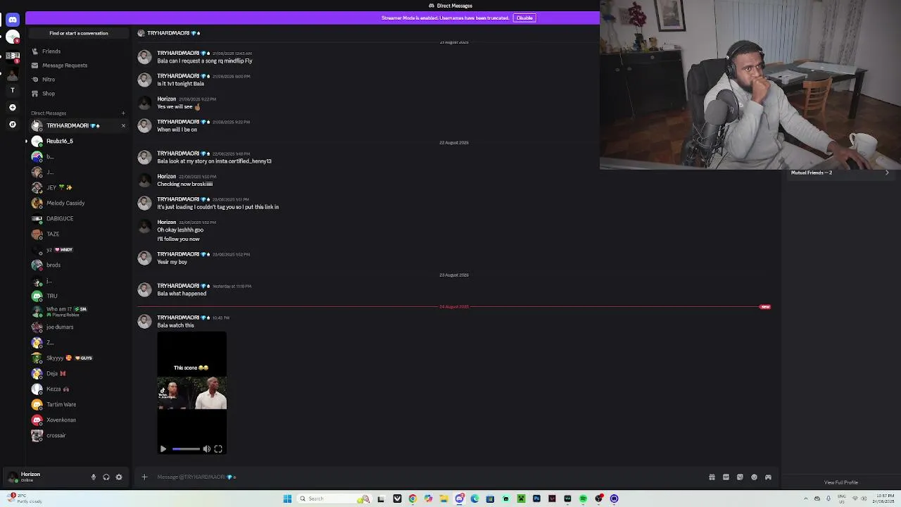901x507 pixels.
Task: Open the T server in server list
Action: tap(13, 90)
